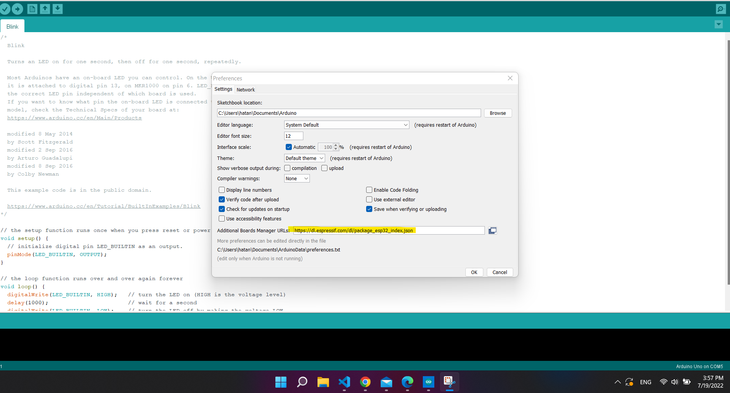Viewport: 730px width, 393px height.
Task: Save the sketch using the down-arrow icon
Action: [57, 9]
